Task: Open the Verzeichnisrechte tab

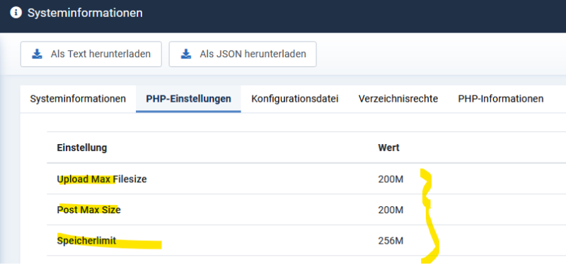Action: (x=398, y=99)
